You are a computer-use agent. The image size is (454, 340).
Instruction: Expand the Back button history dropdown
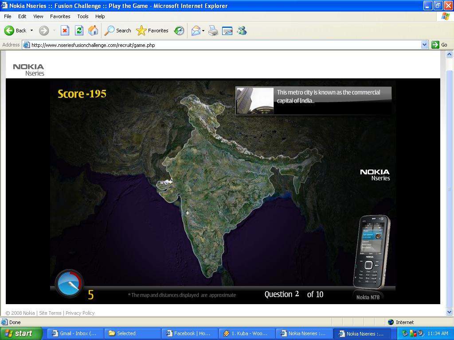(x=31, y=31)
